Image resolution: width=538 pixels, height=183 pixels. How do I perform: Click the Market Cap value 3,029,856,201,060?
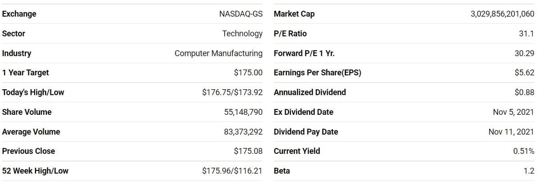(x=502, y=14)
